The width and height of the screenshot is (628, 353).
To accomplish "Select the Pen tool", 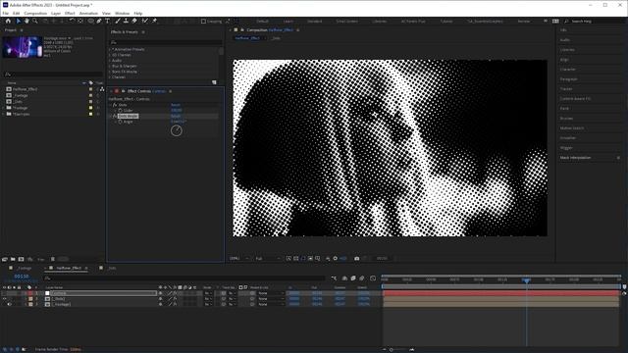I will coord(99,21).
